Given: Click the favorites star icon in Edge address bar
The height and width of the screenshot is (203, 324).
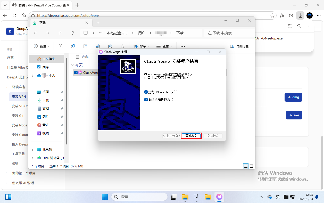Looking at the screenshot, I should [272, 15].
